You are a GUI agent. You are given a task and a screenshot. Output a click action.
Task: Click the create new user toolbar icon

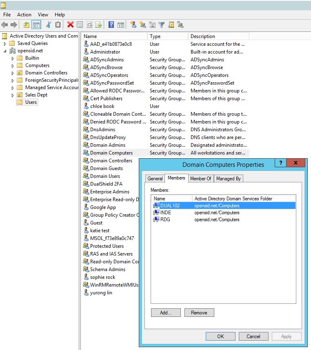click(x=133, y=25)
